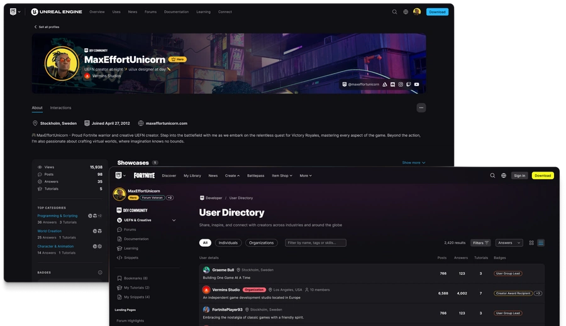Open the Item Shop dropdown menu
Viewport: 566px width, 326px height.
coord(282,176)
